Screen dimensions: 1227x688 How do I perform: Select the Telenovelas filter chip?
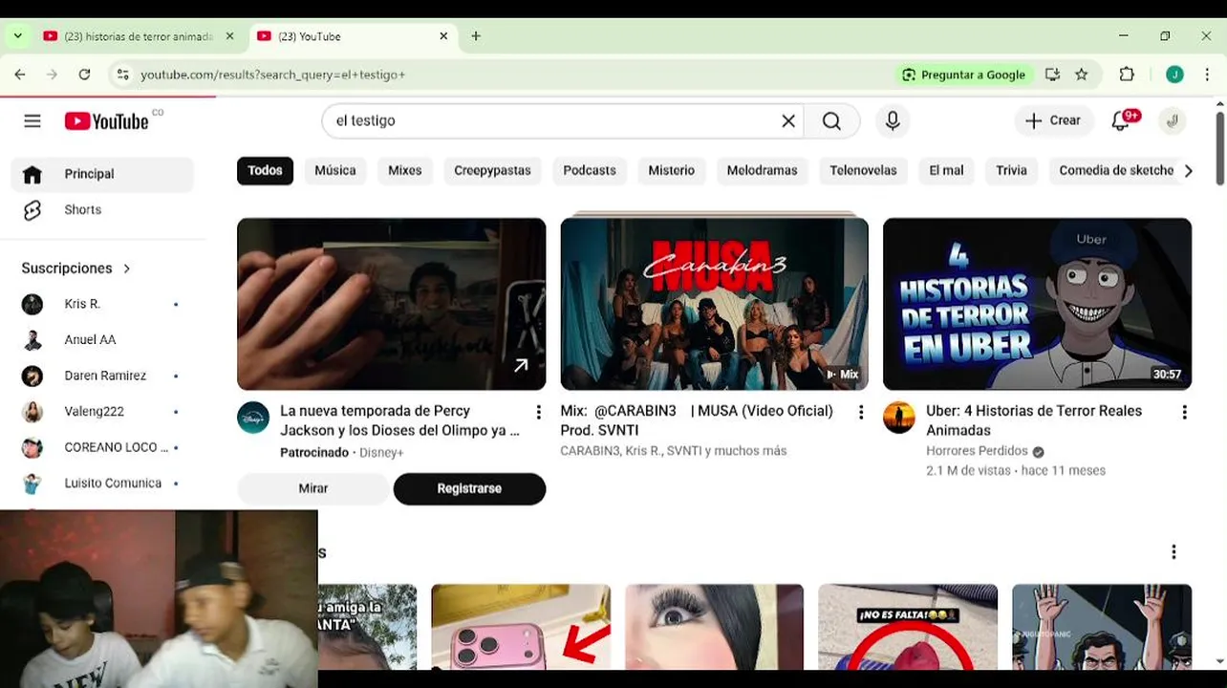pyautogui.click(x=863, y=171)
